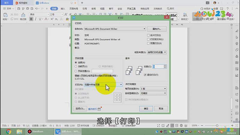Open File Explorer from the taskbar
Image resolution: width=240 pixels, height=135 pixels.
[x=19, y=131]
